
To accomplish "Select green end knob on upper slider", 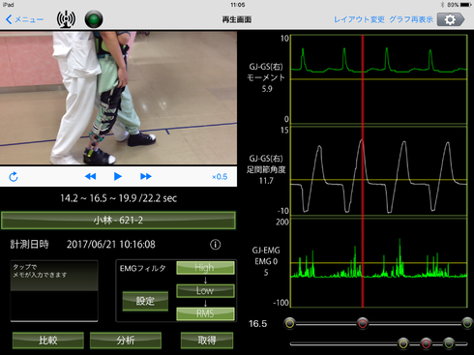I will [x=467, y=323].
